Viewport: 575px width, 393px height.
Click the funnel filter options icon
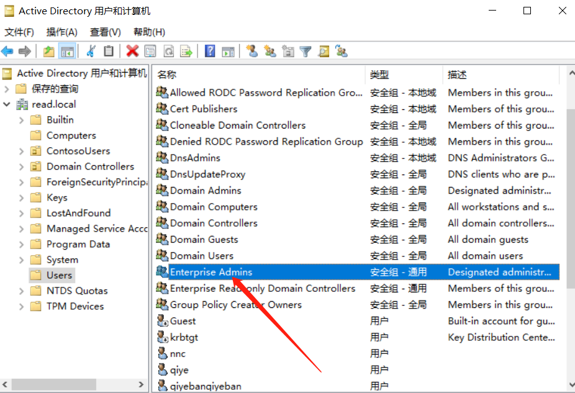coord(306,52)
